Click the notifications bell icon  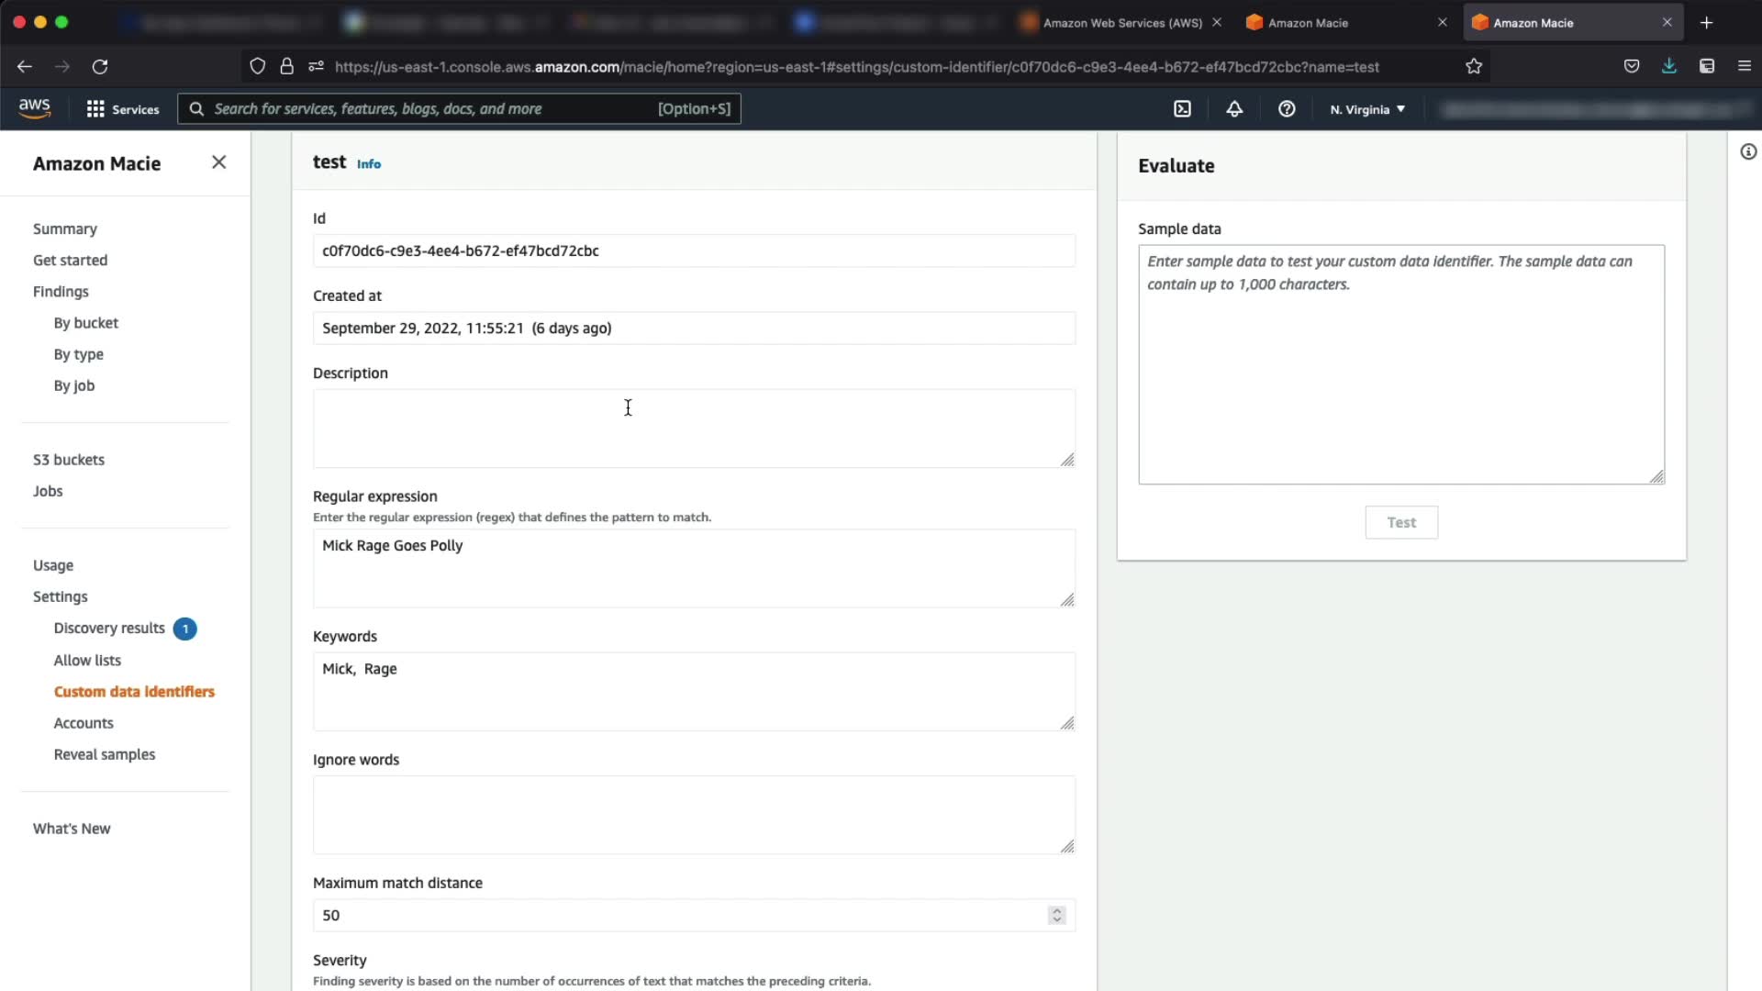(x=1234, y=109)
